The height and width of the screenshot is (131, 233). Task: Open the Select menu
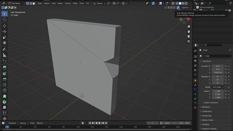[x=47, y=3]
